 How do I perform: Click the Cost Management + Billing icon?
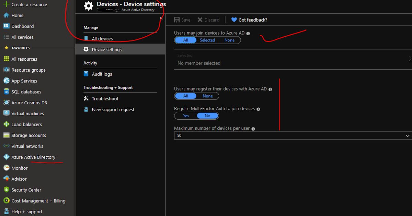(6, 201)
